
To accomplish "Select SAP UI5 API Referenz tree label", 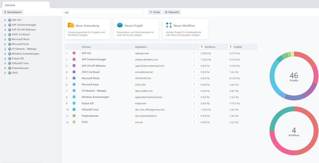I will point(24,30).
